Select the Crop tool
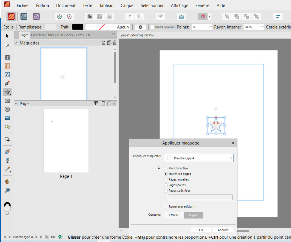The image size is (291, 242). (7, 139)
